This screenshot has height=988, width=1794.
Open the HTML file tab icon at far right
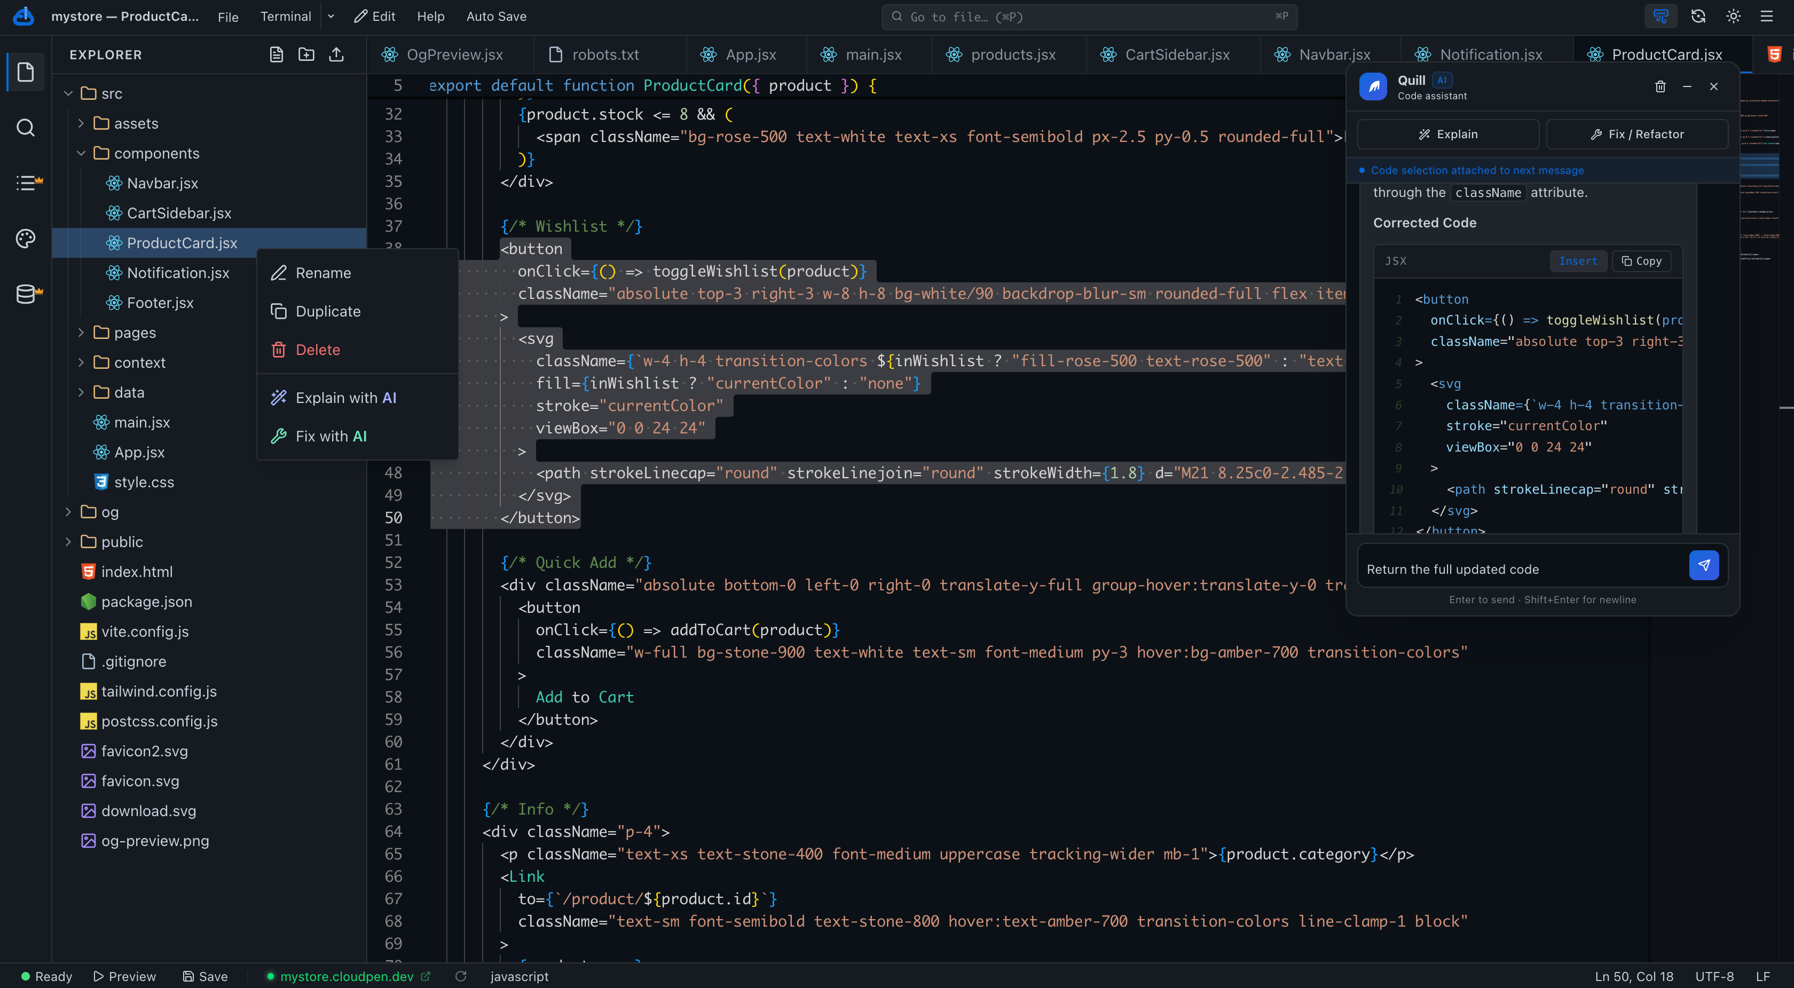coord(1774,54)
